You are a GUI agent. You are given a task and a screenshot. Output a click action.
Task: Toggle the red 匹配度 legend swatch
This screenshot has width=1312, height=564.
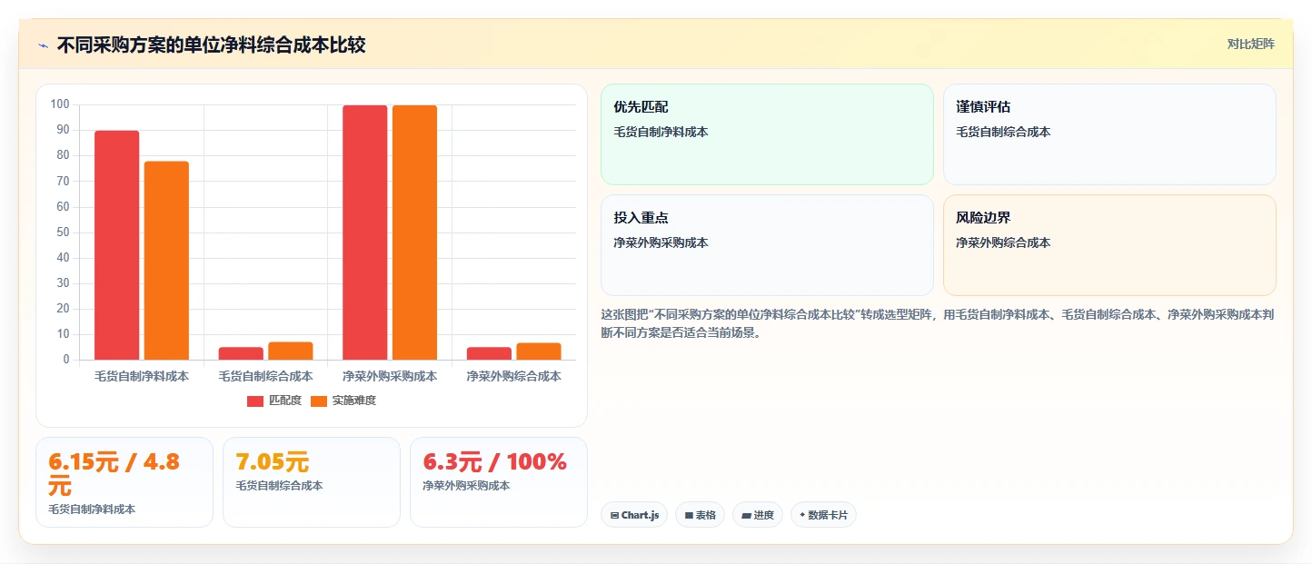[x=255, y=401]
